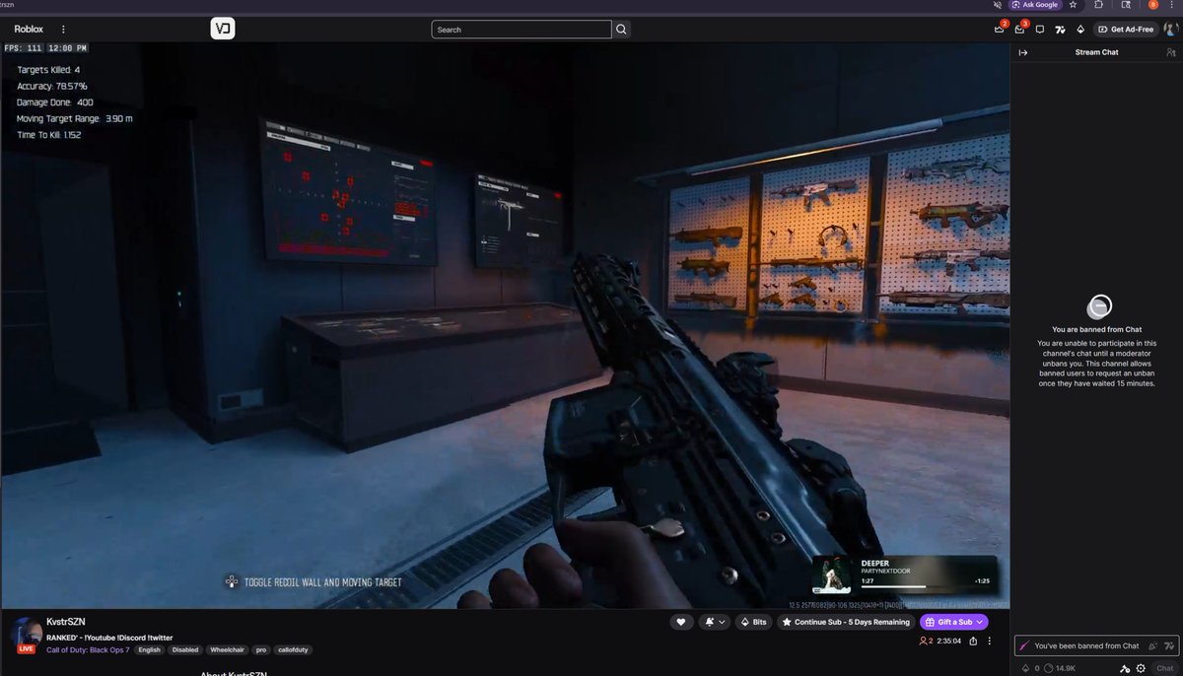The width and height of the screenshot is (1183, 676).
Task: Open the Whispers speech bubble icon
Action: pos(1040,30)
